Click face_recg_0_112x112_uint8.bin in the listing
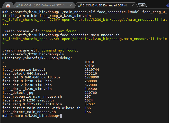169x123 pixels. (x=32, y=104)
